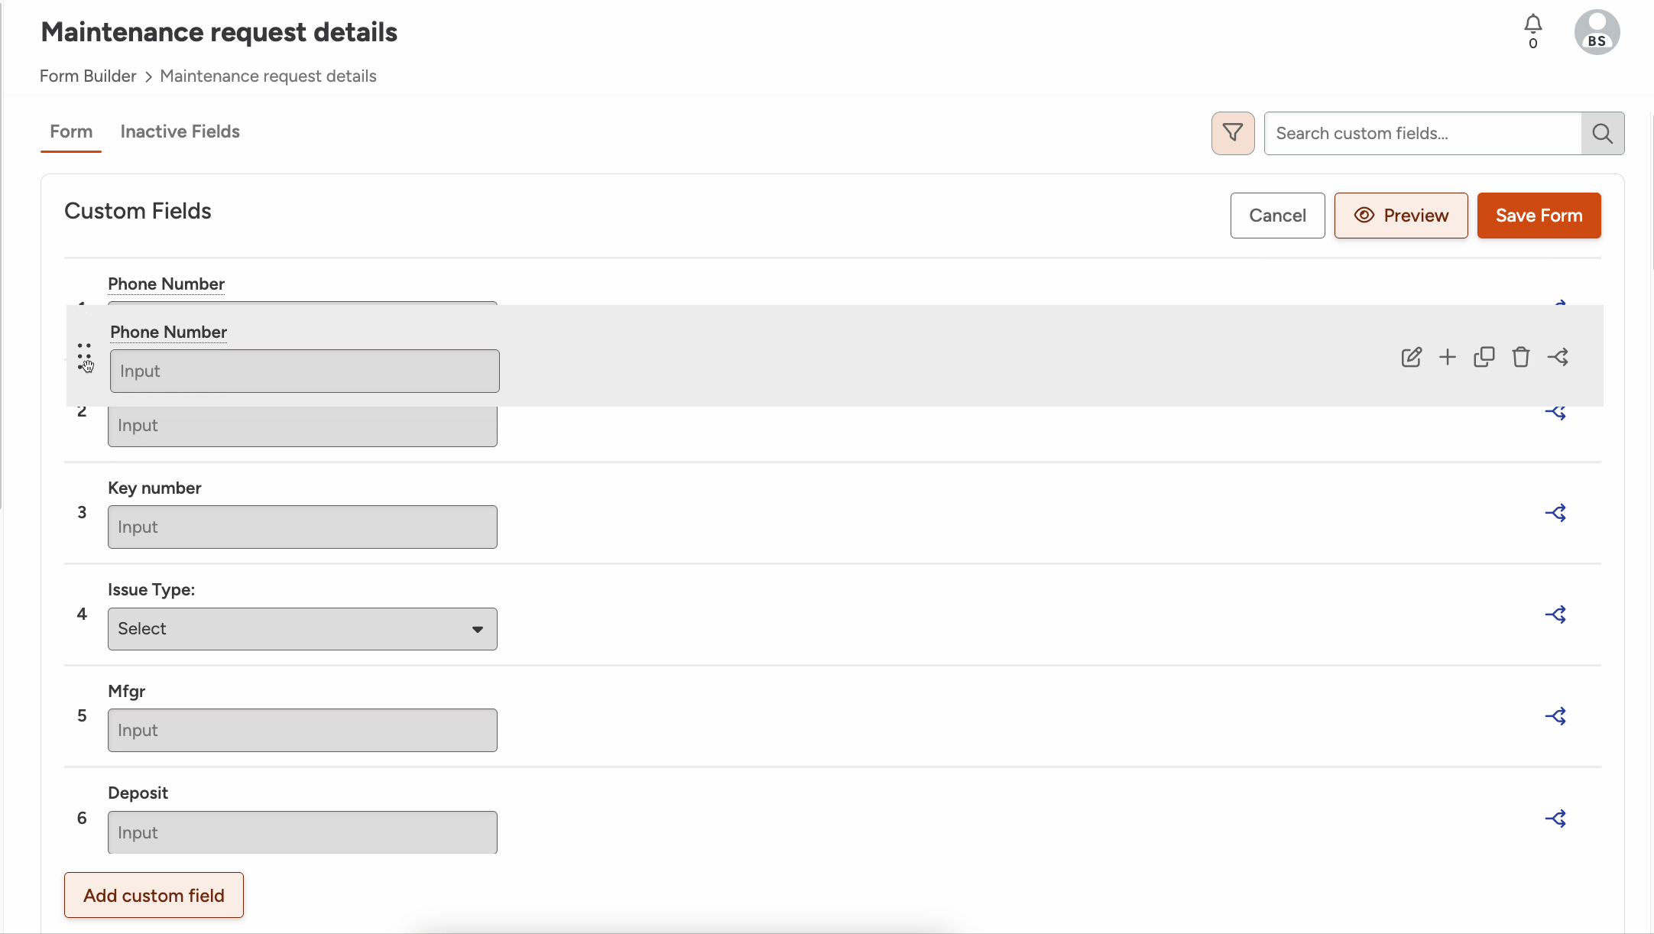Switch to the Inactive Fields tab
The height and width of the screenshot is (934, 1654).
coord(180,131)
